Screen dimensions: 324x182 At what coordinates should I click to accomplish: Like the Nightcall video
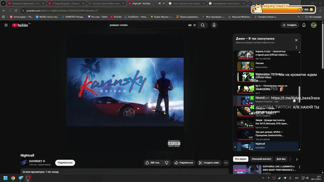(x=153, y=163)
